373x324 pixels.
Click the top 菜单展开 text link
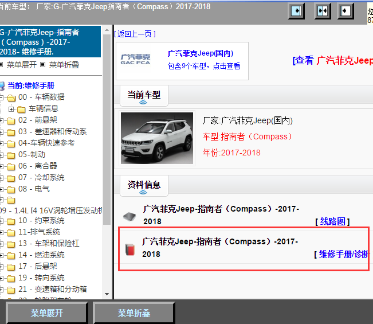pyautogui.click(x=22, y=65)
